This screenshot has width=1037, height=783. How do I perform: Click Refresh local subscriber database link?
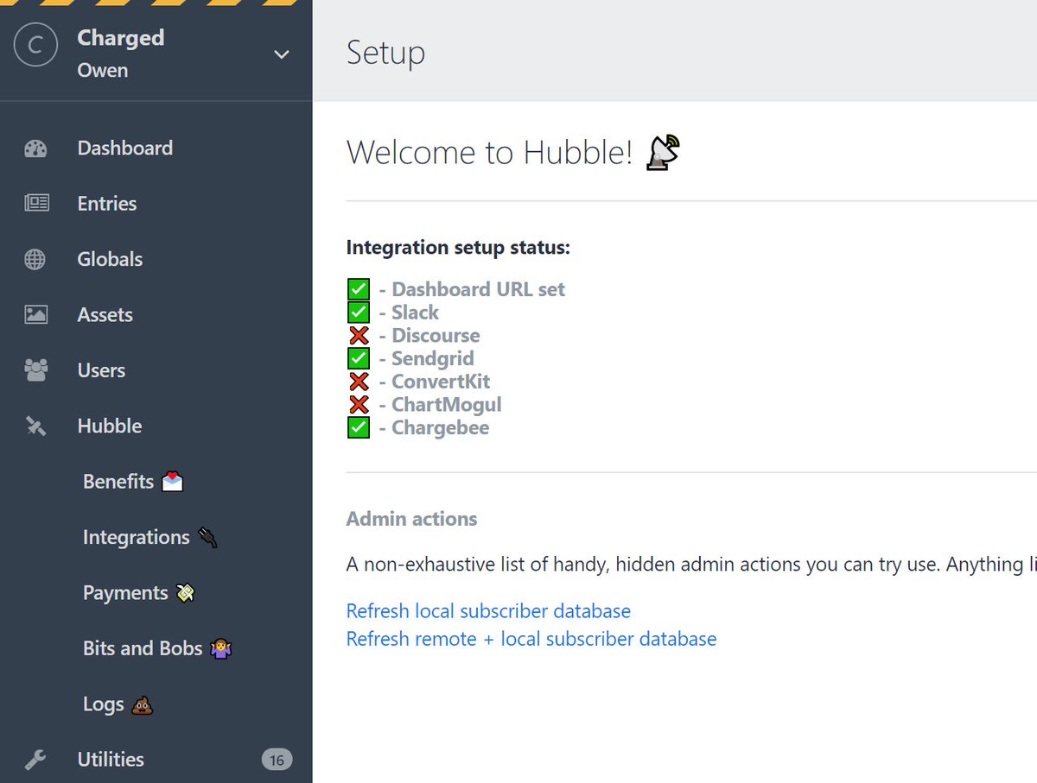click(x=488, y=611)
